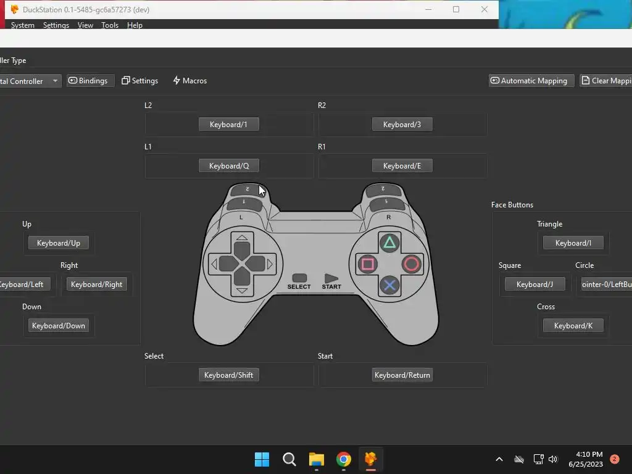Rebind Start button Keyboard/Return

402,375
